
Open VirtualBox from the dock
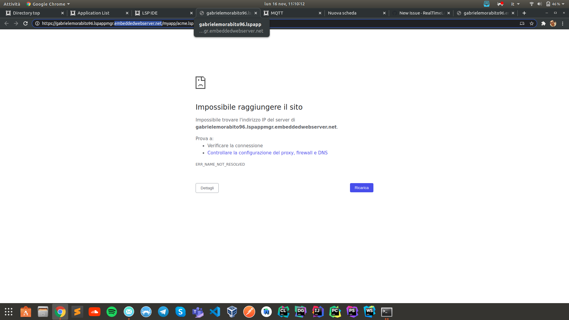[232, 312]
